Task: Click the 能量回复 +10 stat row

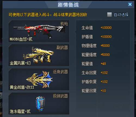Action: coord(94,91)
